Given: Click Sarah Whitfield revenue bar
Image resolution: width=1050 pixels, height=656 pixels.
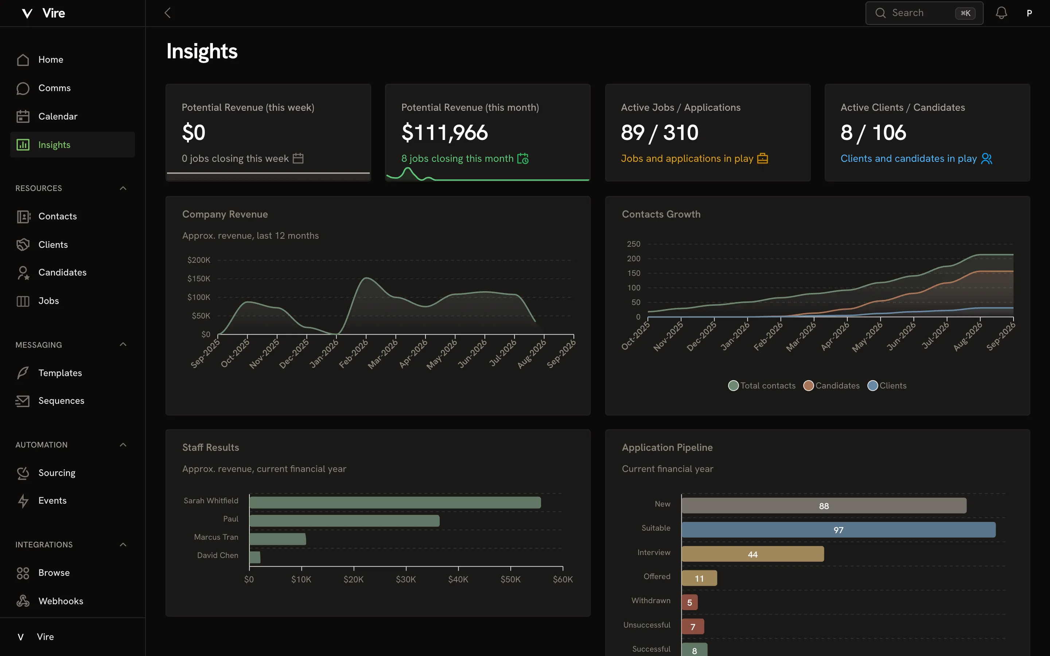Looking at the screenshot, I should (x=395, y=503).
